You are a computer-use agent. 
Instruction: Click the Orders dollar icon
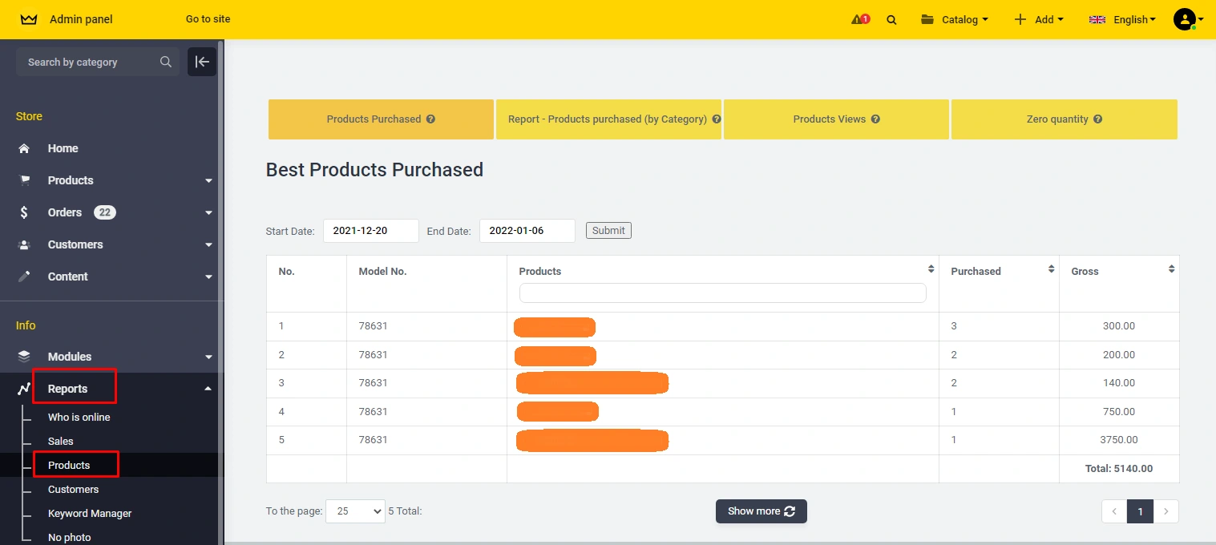[25, 212]
